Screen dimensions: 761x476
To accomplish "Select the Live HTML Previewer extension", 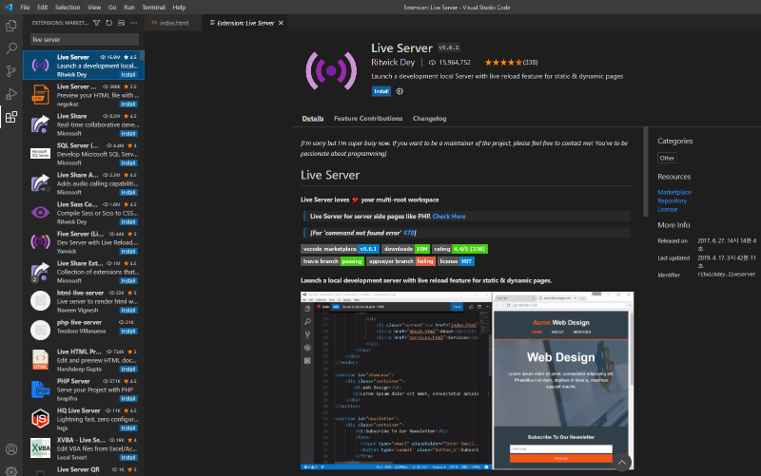I will point(84,360).
